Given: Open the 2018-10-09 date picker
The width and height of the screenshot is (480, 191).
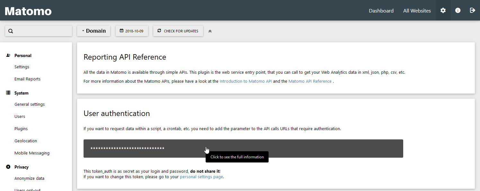Looking at the screenshot, I should pos(132,31).
